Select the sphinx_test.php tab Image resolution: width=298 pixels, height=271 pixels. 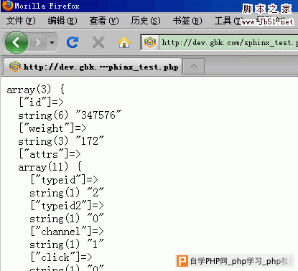(x=93, y=67)
